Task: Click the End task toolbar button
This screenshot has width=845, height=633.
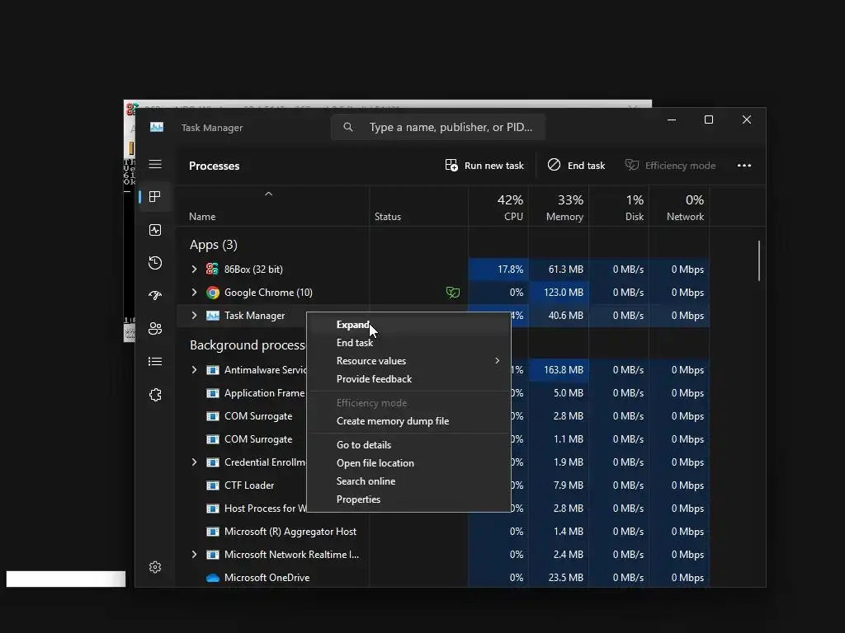Action: click(x=576, y=166)
